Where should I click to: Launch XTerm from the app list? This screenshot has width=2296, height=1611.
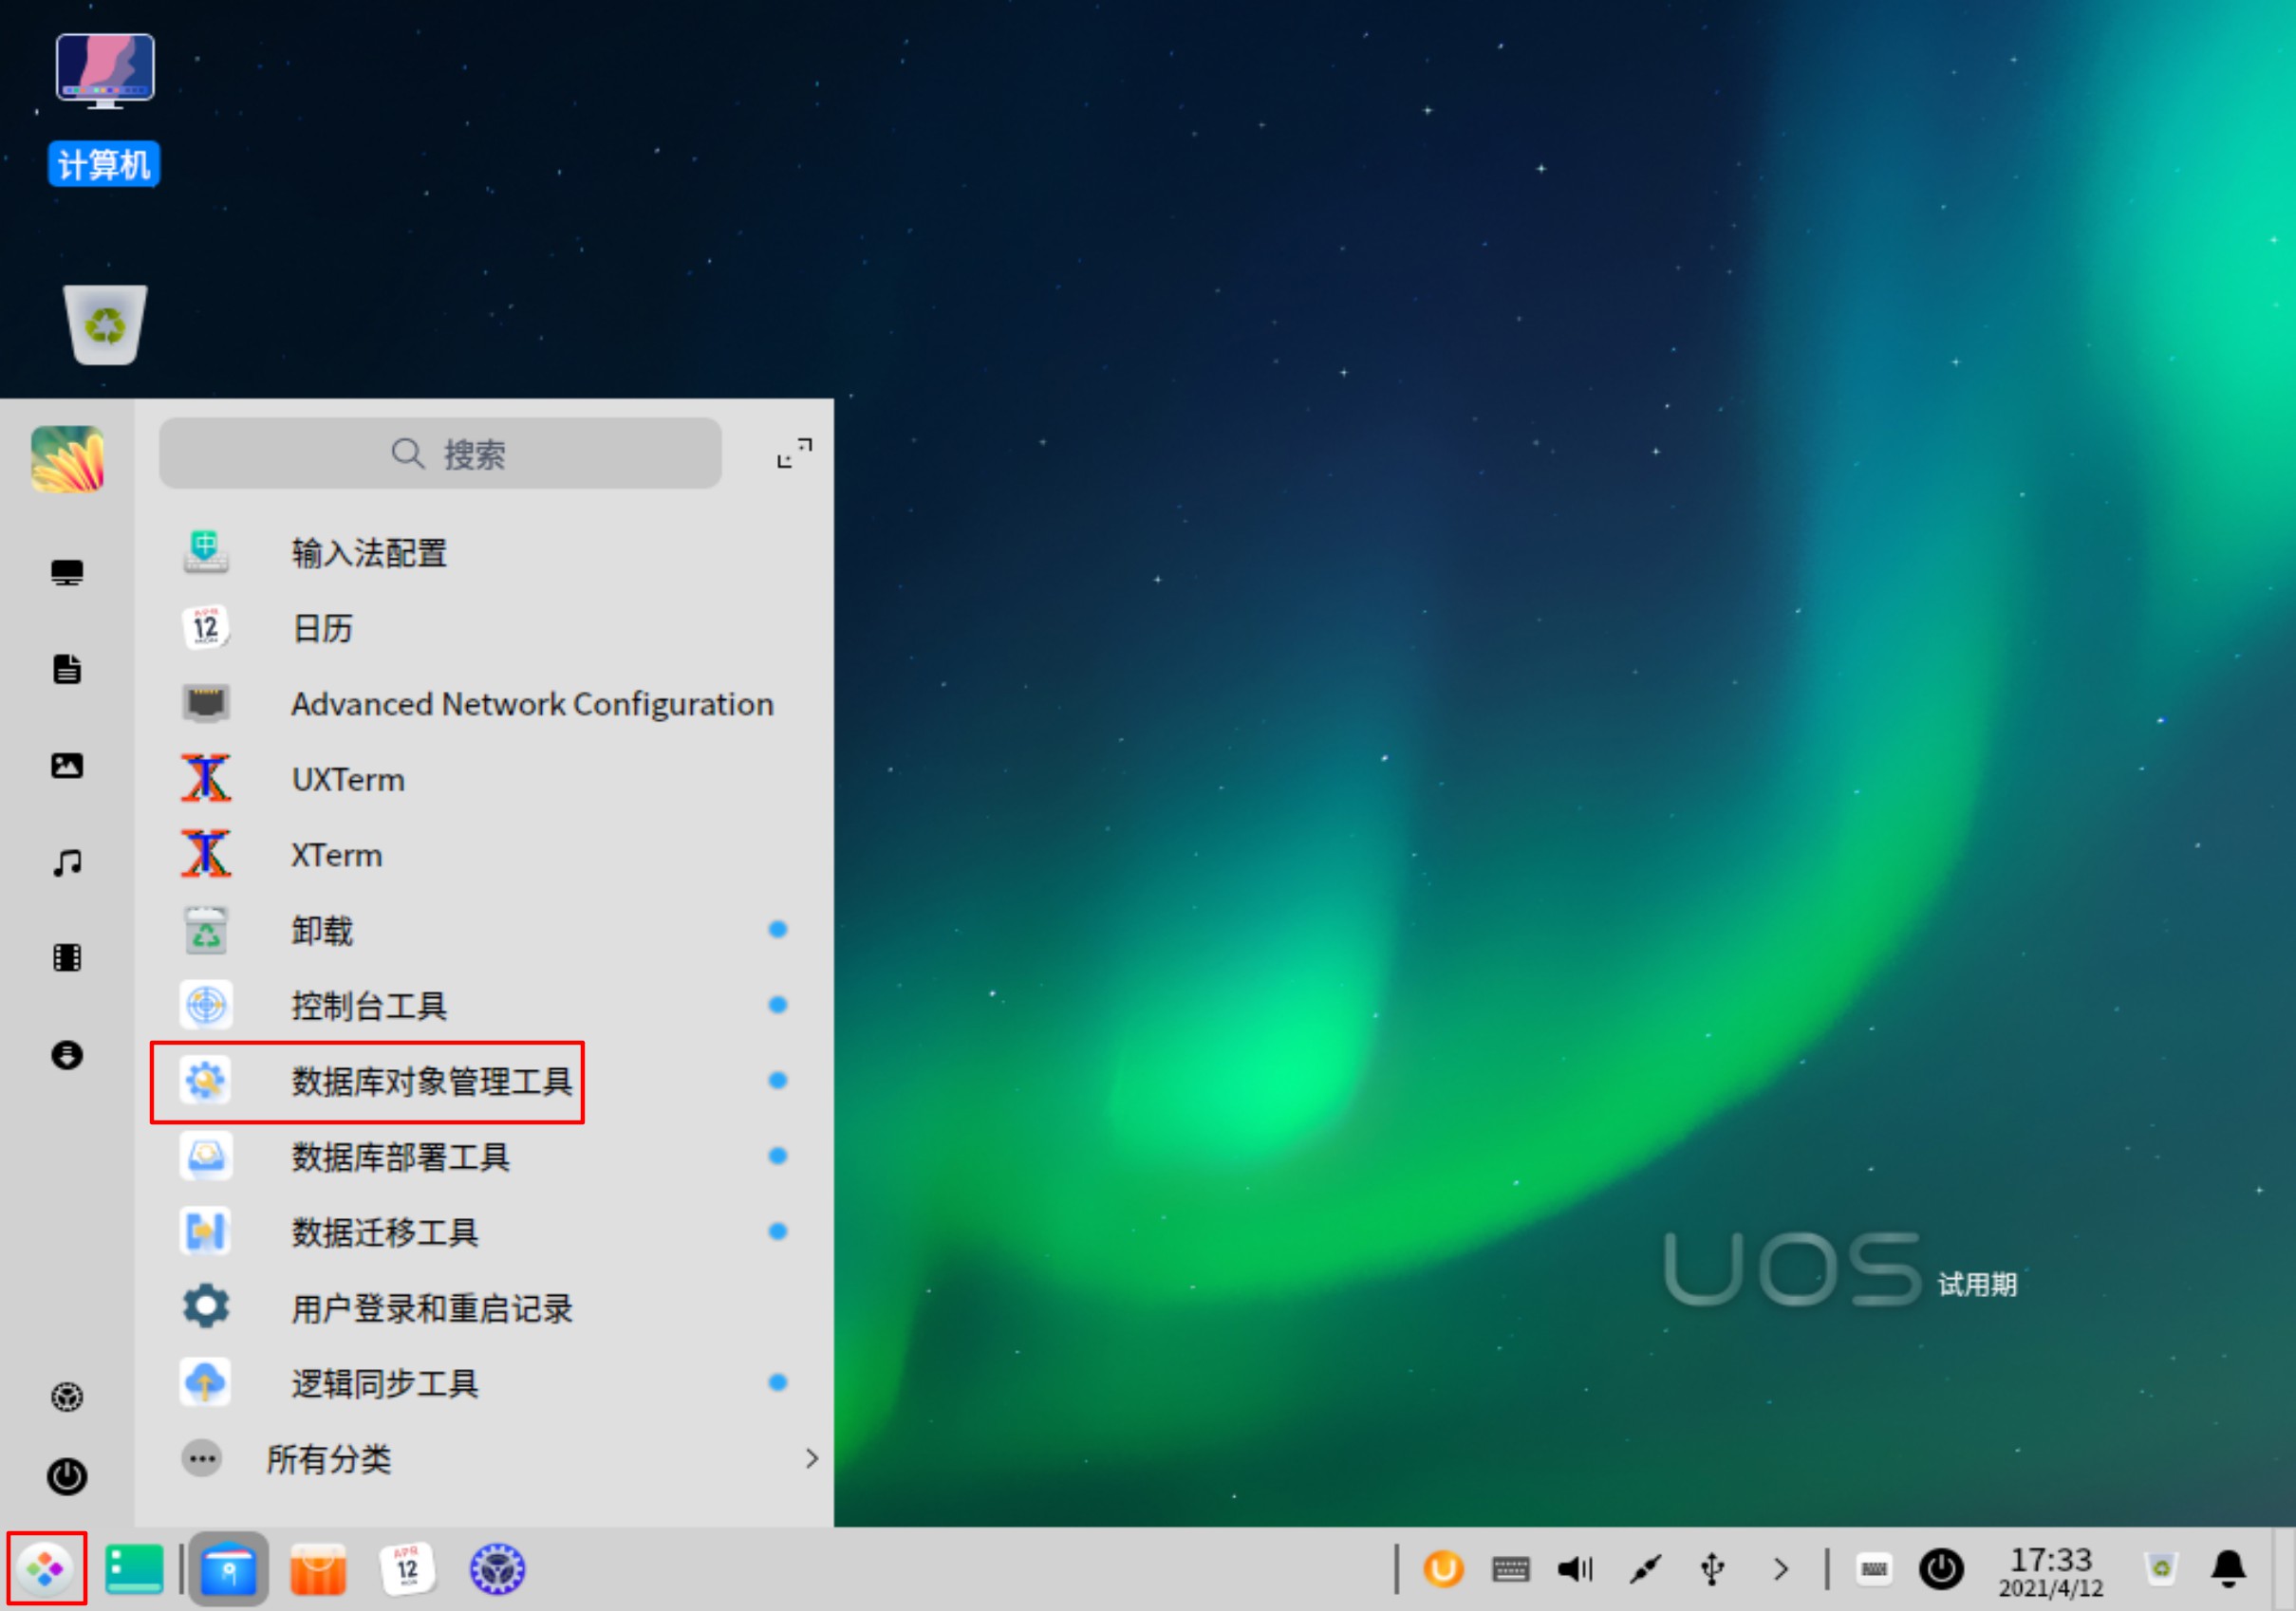[336, 856]
